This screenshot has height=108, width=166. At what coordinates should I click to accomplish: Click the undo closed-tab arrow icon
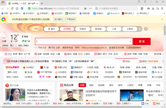coord(158,9)
